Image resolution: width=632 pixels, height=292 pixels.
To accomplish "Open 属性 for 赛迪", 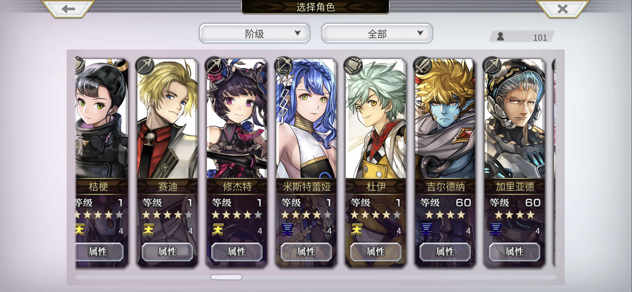I will tap(167, 252).
